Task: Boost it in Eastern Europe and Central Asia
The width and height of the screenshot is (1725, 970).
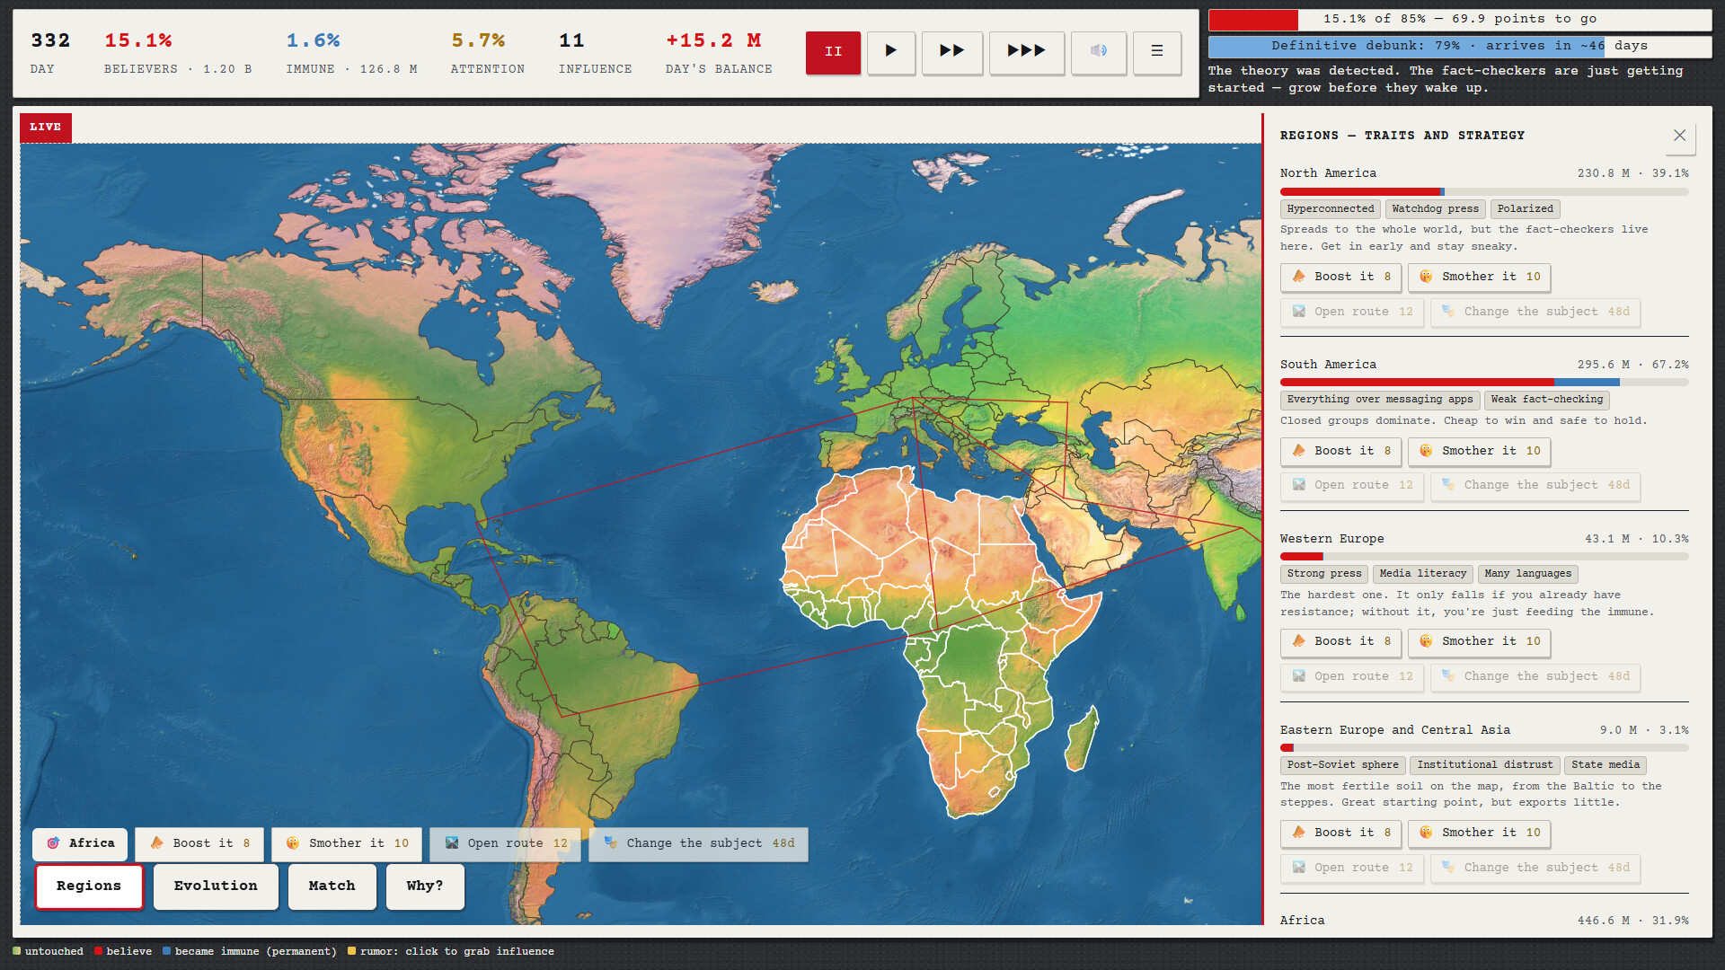Action: tap(1340, 833)
